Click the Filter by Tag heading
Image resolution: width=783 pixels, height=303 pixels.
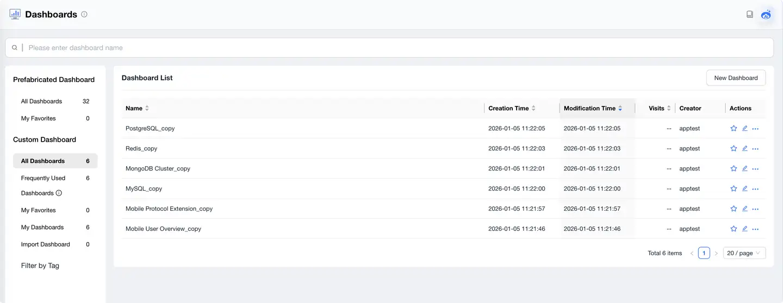pos(40,266)
